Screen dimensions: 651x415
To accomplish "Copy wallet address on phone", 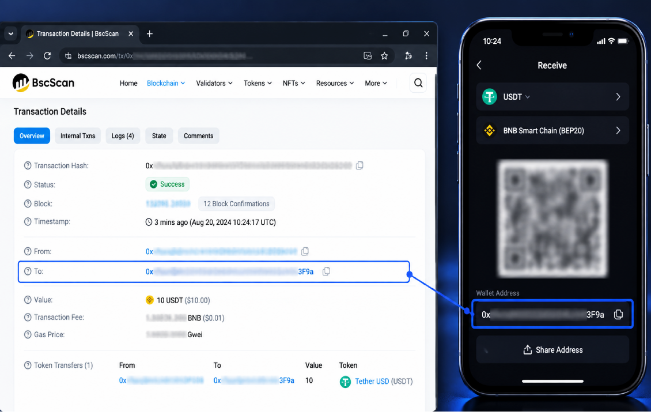I will pos(618,315).
